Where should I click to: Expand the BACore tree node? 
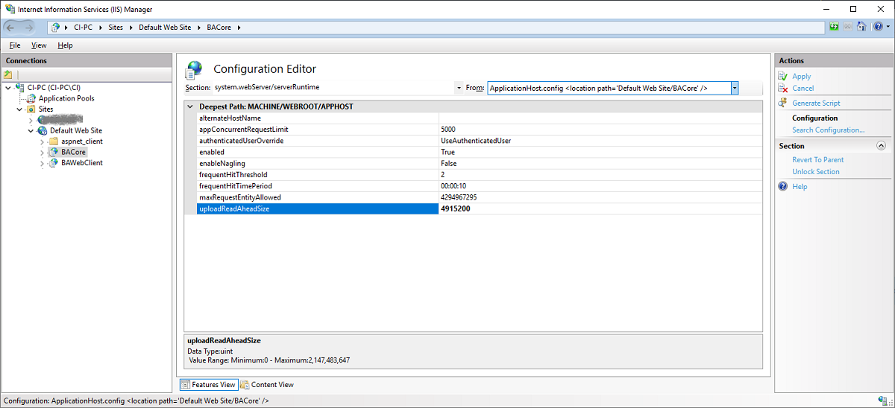42,152
